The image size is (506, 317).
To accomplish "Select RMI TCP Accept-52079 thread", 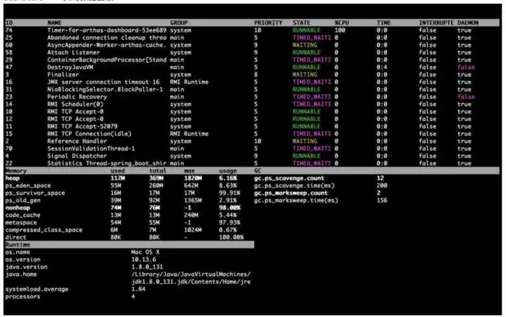I will (x=82, y=126).
